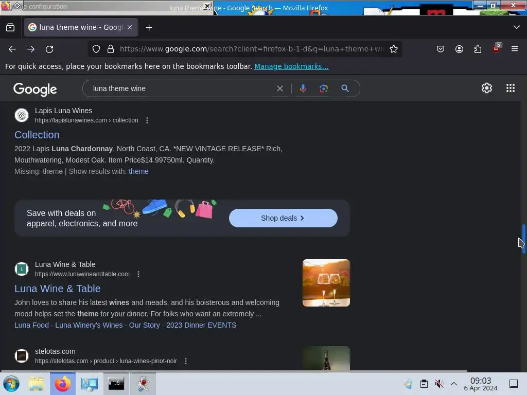
Task: Open the Firefox hamburger menu
Action: 515,49
